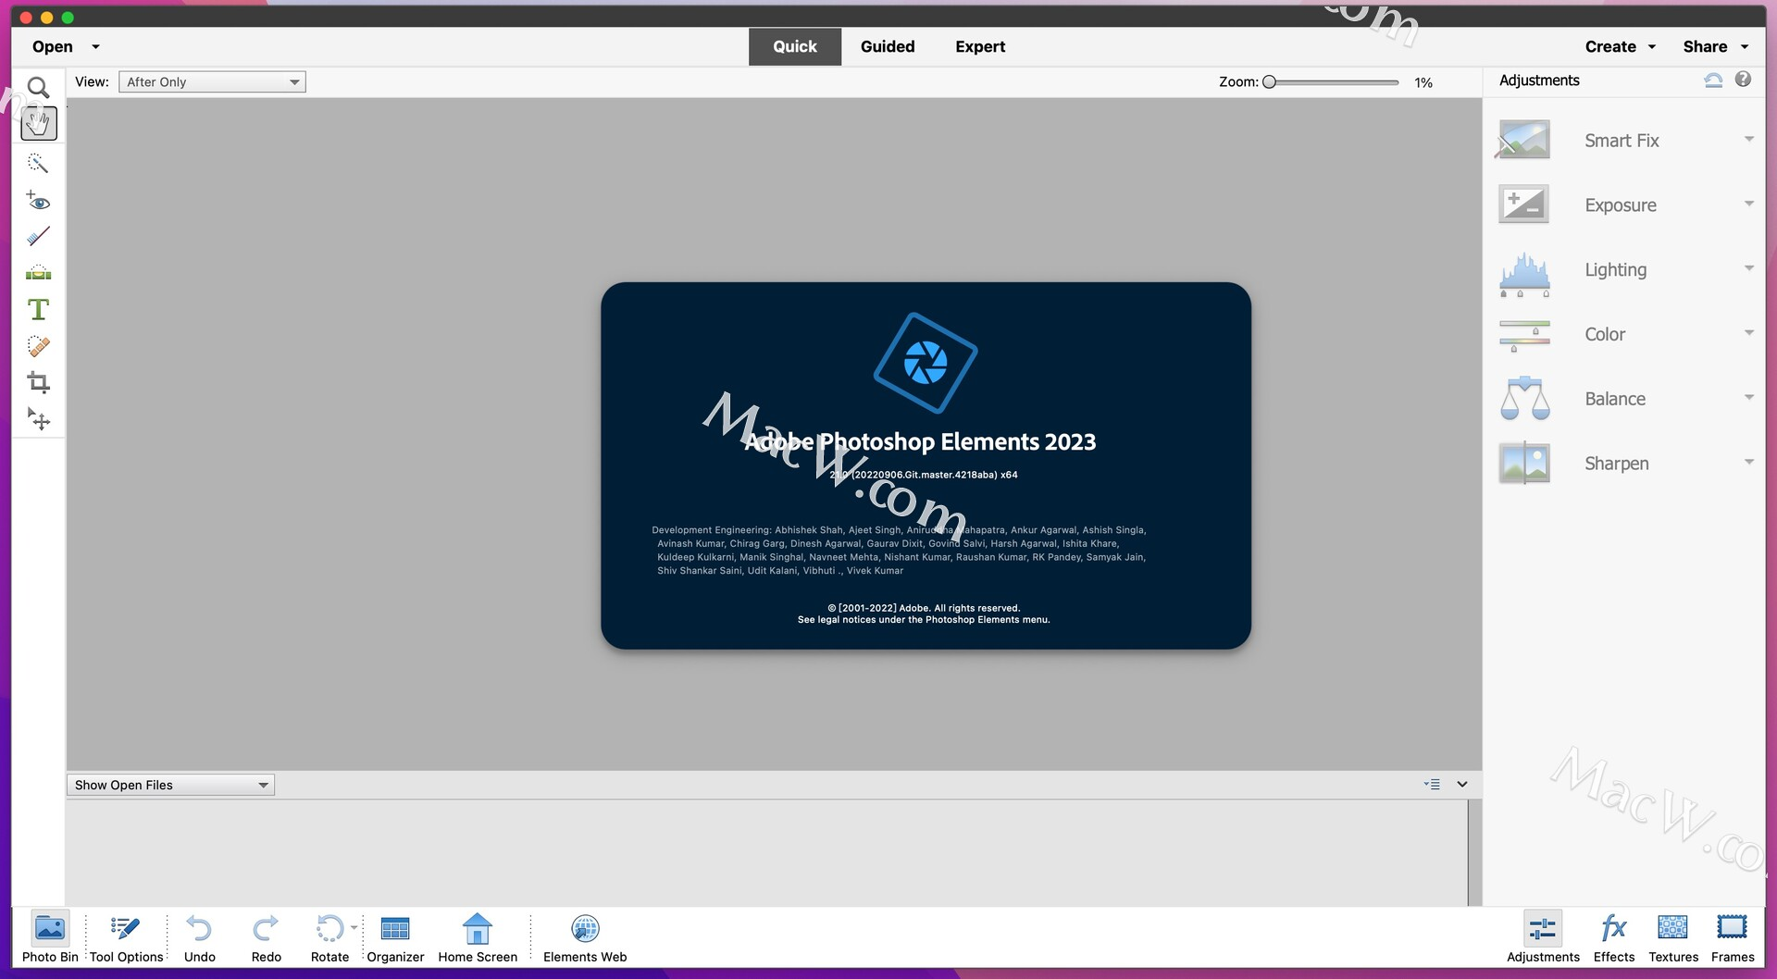Open Adjustments help icon

coord(1743,80)
